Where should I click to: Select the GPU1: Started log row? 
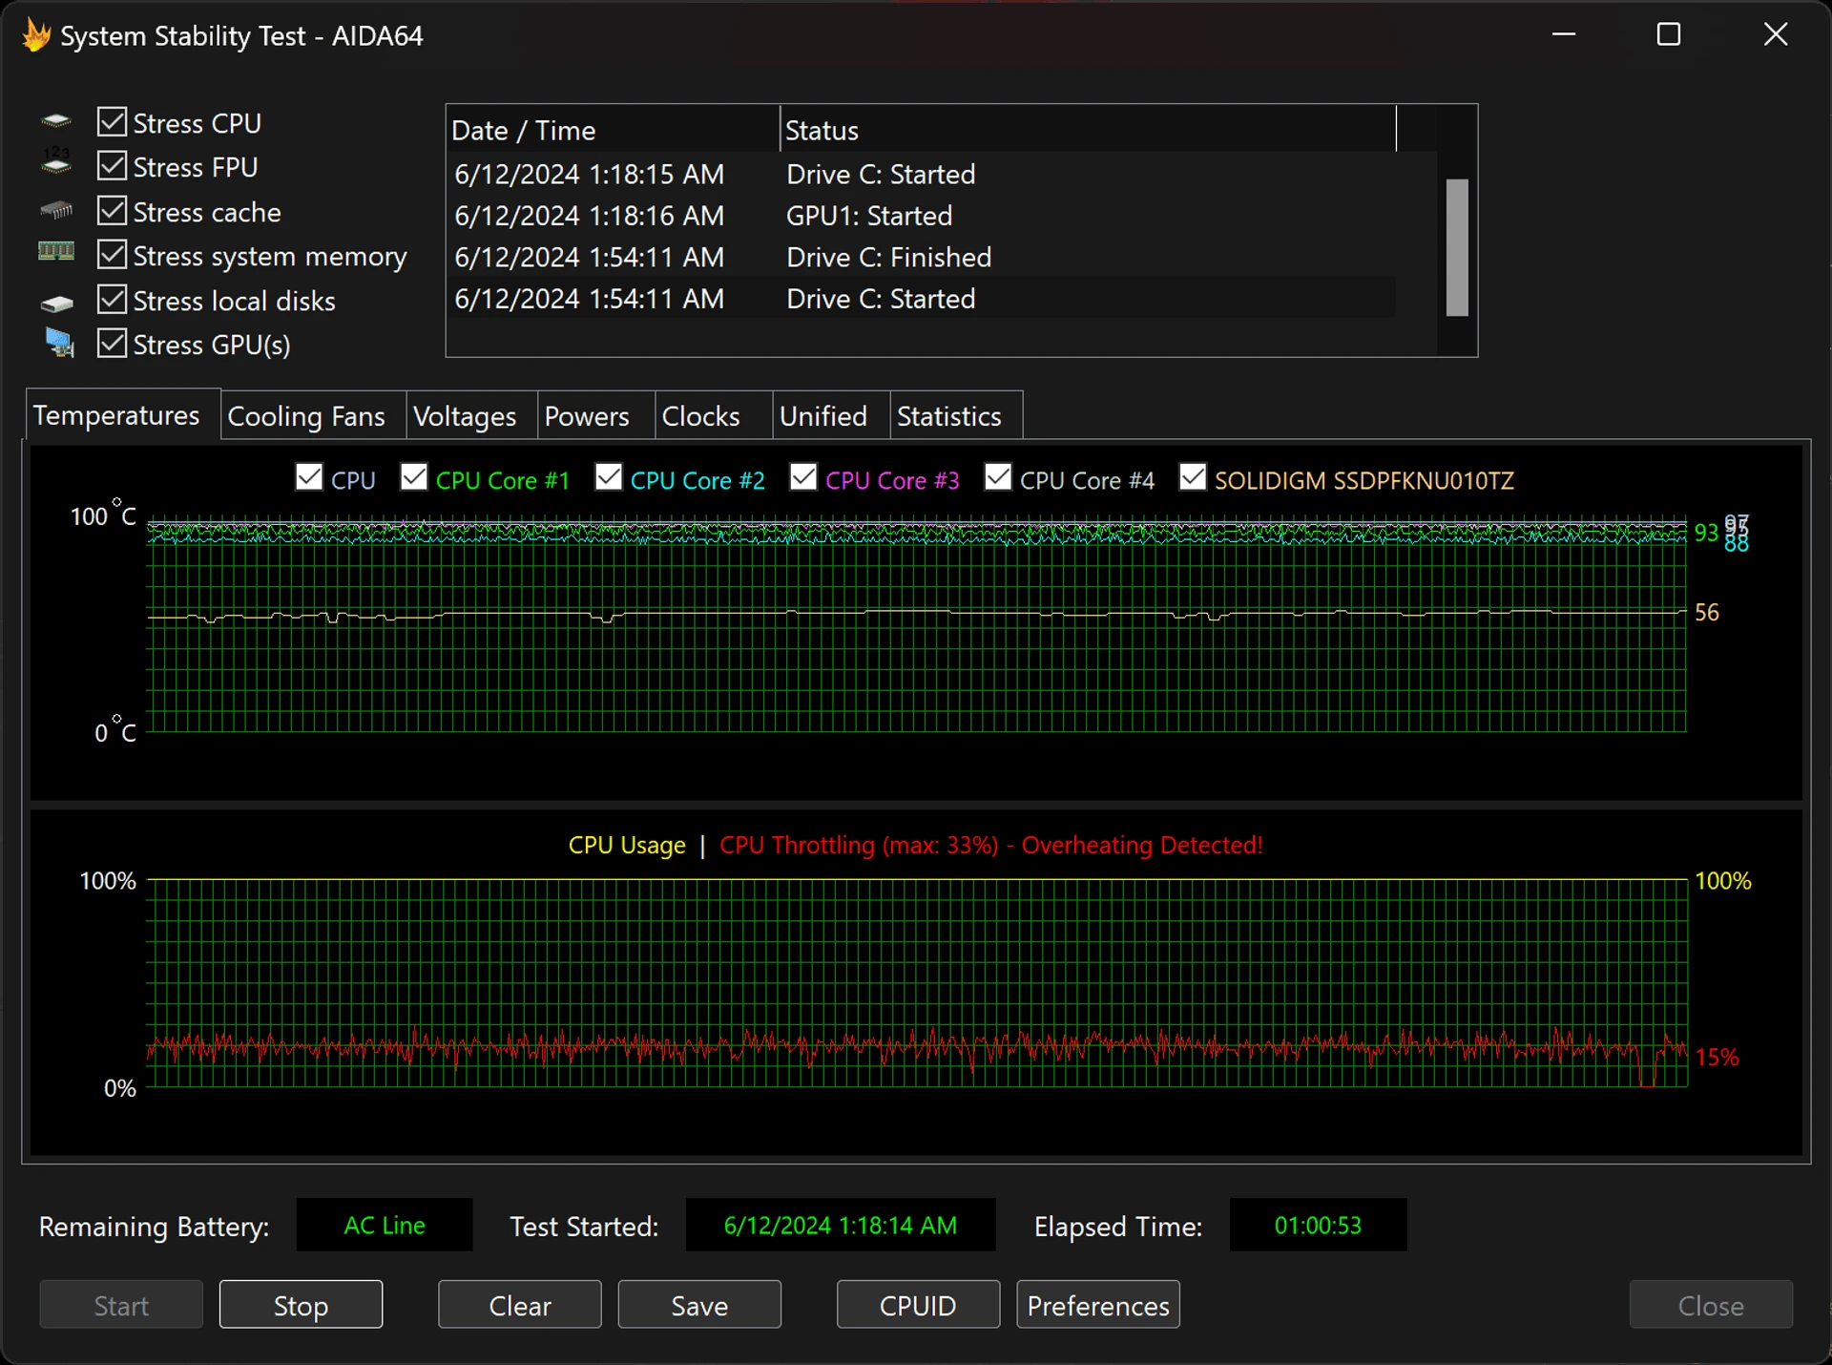point(922,216)
